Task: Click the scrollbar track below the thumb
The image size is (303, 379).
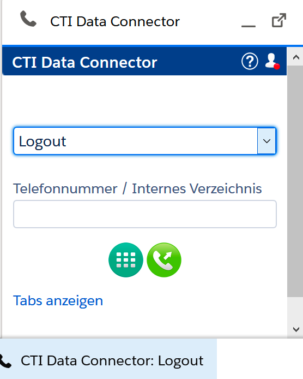Action: pyautogui.click(x=295, y=310)
